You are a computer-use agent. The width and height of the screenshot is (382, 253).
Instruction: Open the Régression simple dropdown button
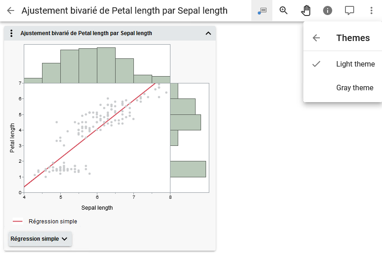pos(40,238)
